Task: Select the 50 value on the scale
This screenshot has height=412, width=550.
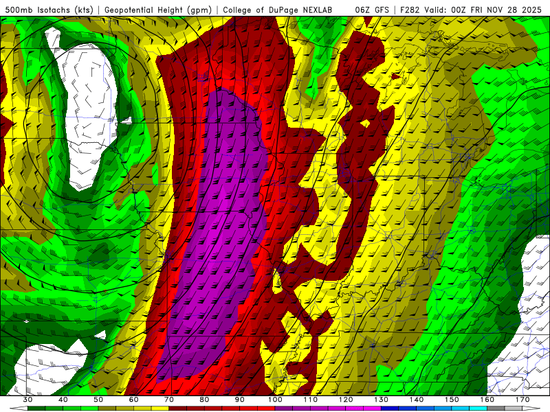Action: 98,400
